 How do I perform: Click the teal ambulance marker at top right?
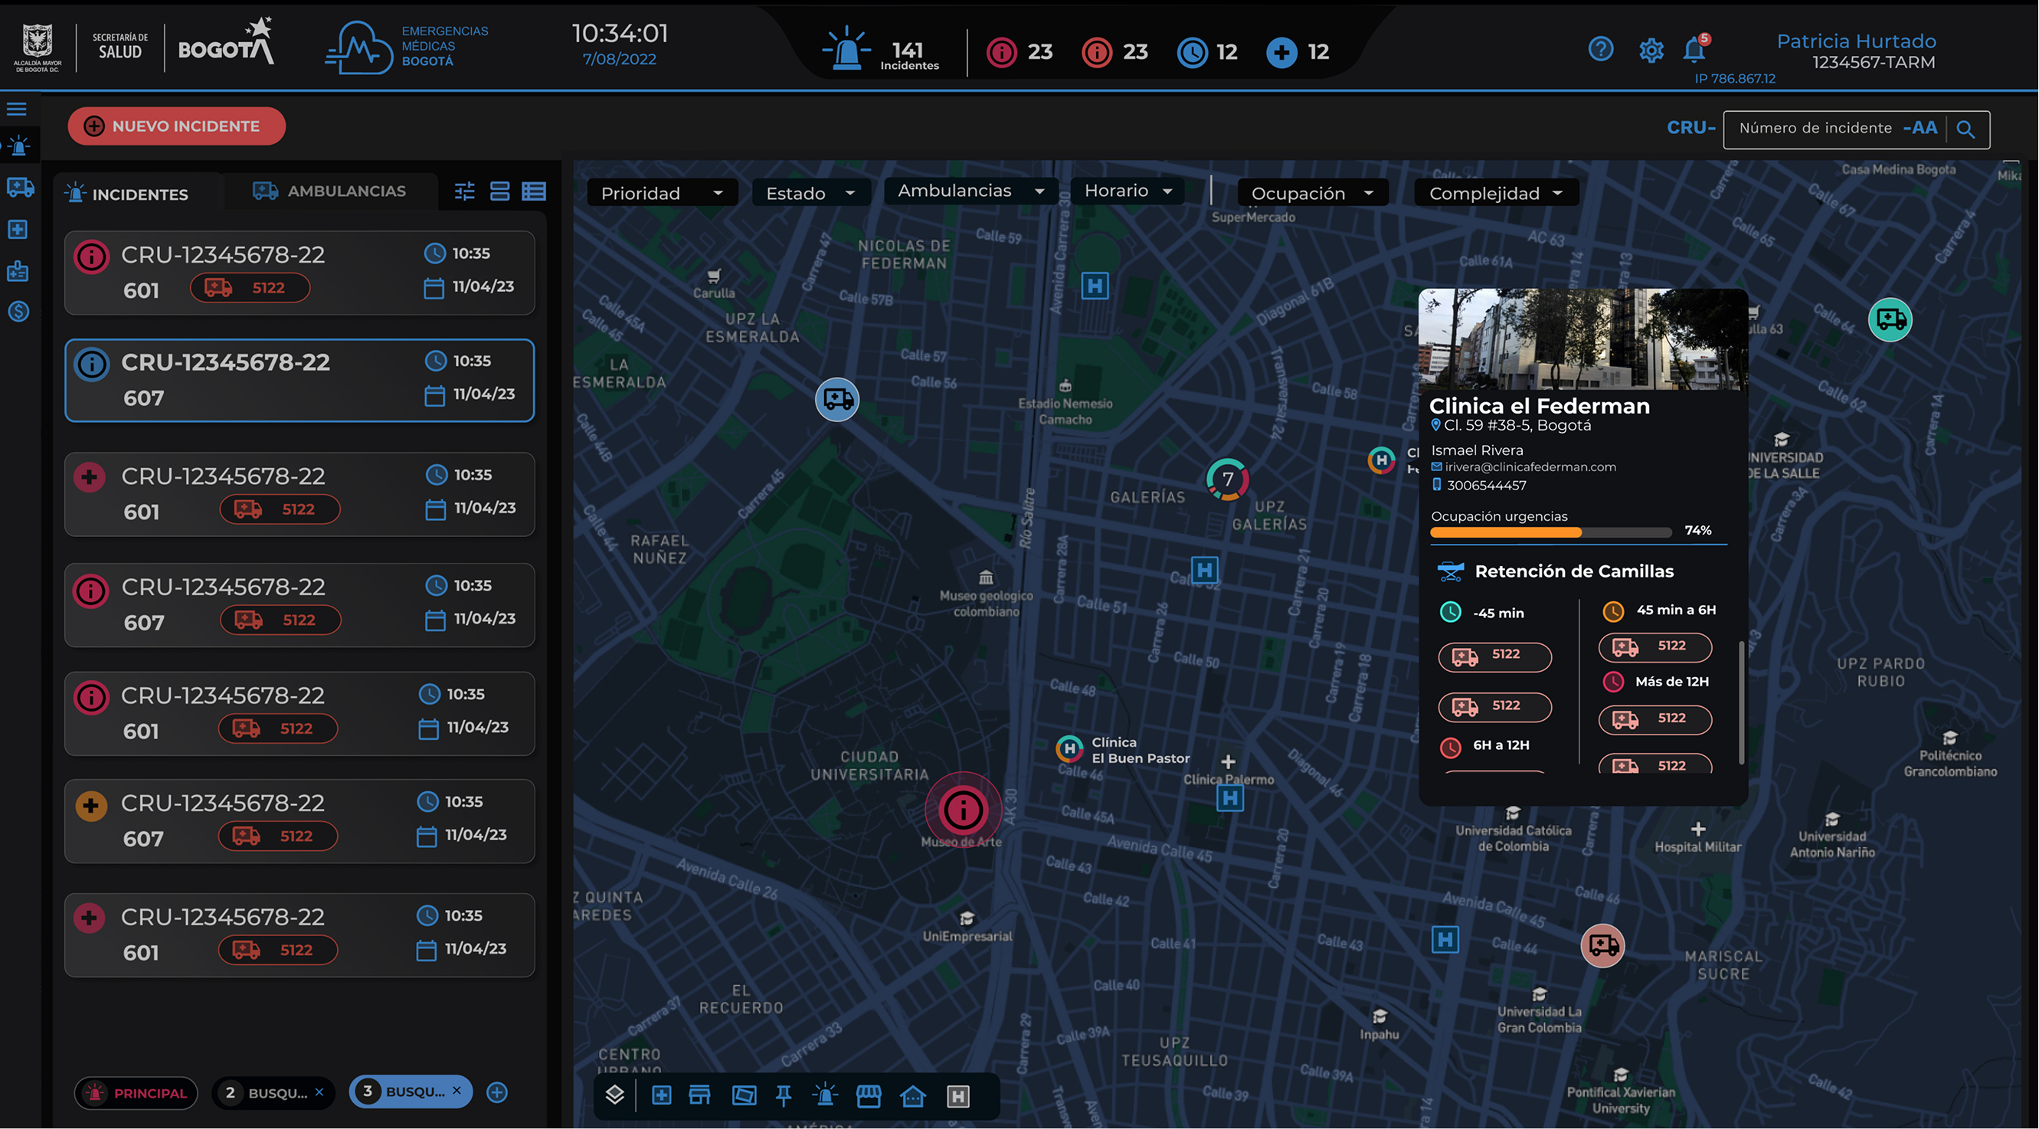tap(1890, 320)
